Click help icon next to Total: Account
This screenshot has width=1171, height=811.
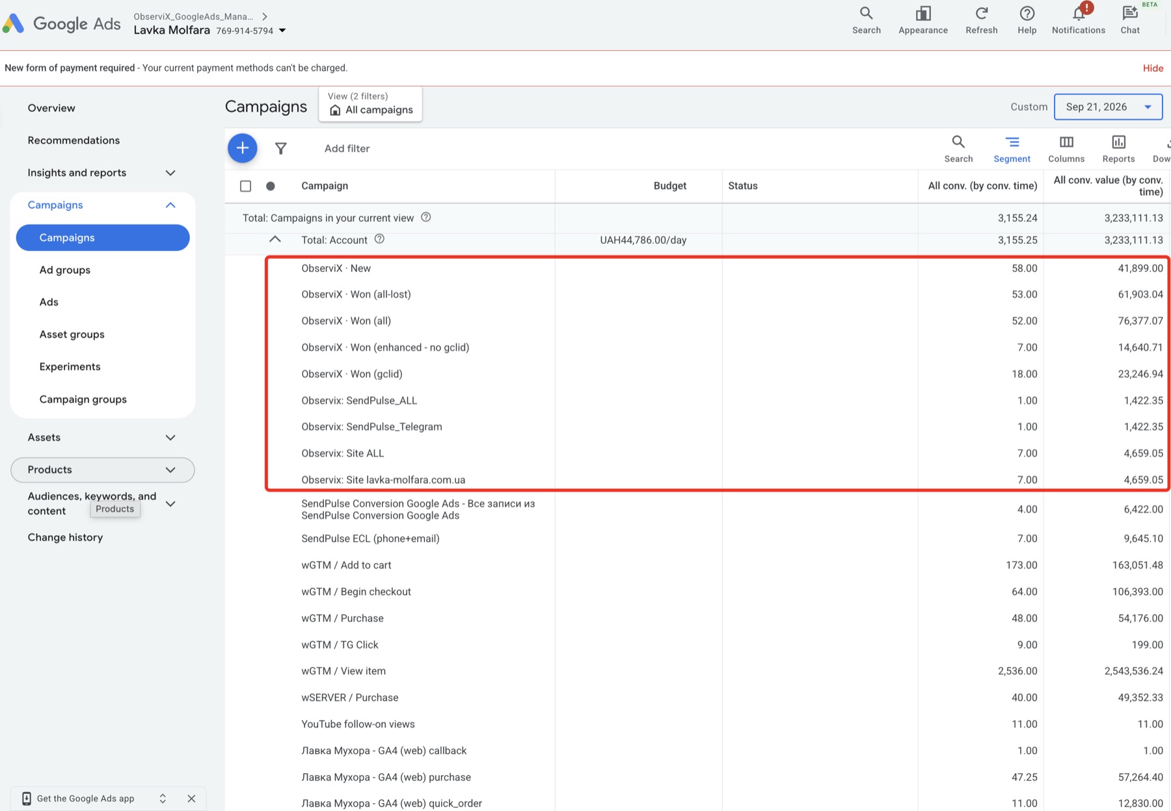379,239
